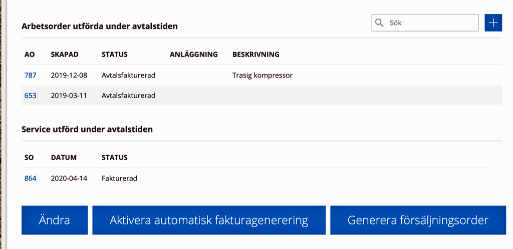Open service order 864

31,178
